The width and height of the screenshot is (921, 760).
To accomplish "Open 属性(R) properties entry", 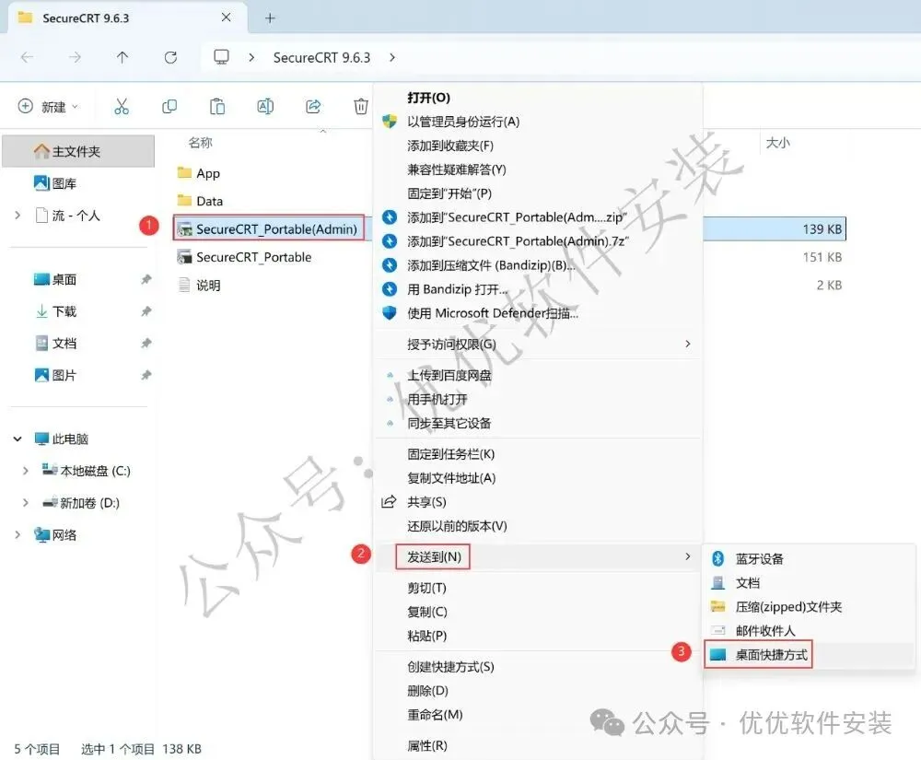I will point(427,746).
